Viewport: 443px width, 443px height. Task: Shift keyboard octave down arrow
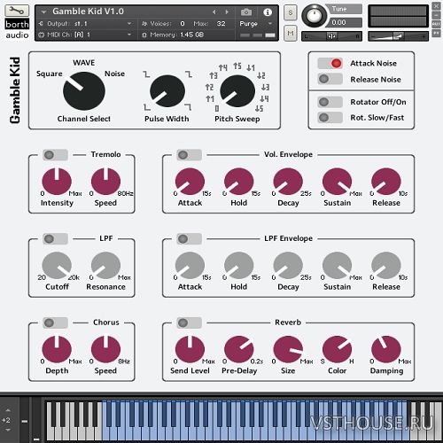click(x=8, y=430)
